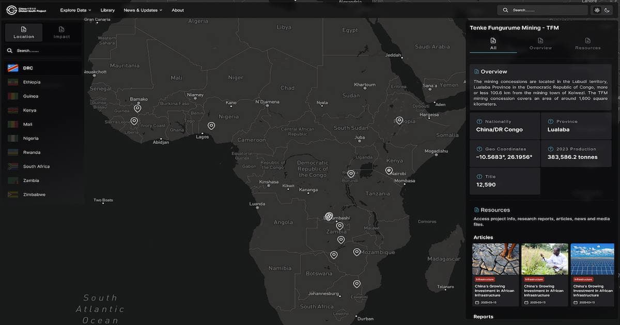Click the mine marker near Lubumbashi
Viewport: 620px width, 325px height.
[x=329, y=216]
